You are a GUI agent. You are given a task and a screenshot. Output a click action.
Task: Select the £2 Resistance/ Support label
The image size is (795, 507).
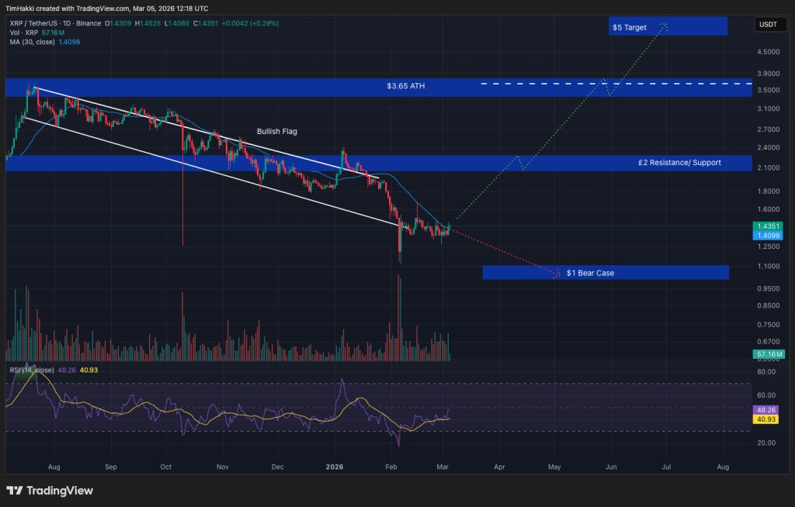[x=679, y=163]
